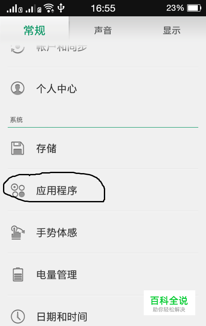Viewport: 206px width, 326px height.
Task: Tap the 手势体感 hand gesture icon
Action: [18, 232]
